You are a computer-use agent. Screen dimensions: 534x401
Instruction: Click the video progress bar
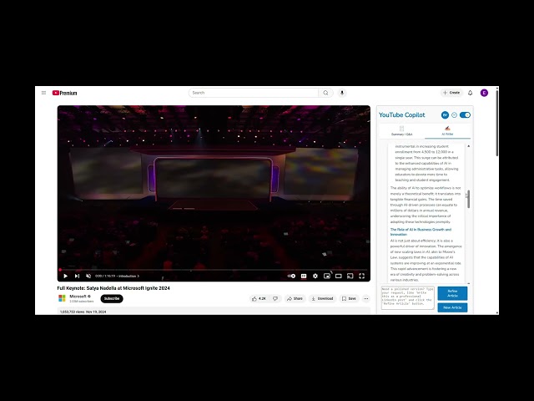click(214, 270)
